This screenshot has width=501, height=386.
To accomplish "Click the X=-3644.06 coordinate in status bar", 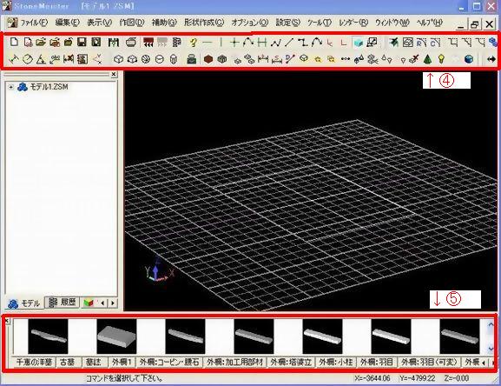I will point(372,378).
